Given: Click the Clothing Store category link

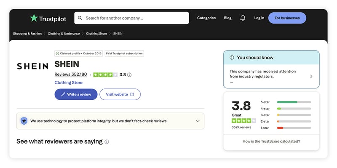Looking at the screenshot, I should click(x=68, y=83).
